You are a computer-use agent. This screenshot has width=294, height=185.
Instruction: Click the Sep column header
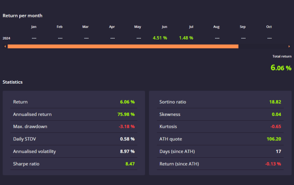243,27
